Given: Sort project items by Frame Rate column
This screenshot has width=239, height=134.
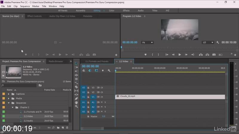Looking at the screenshot, I should click(x=49, y=90).
